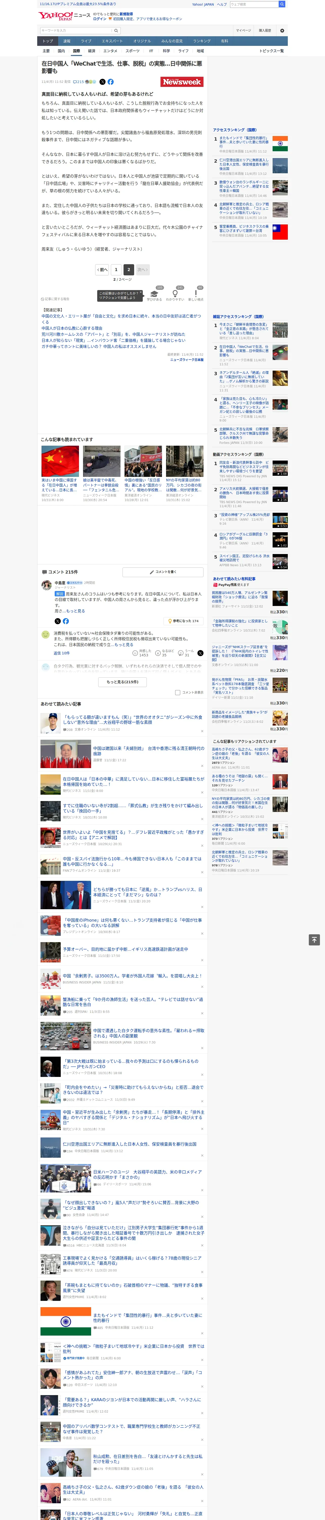Click the Yahoo! JAPAN news logo

point(64,16)
